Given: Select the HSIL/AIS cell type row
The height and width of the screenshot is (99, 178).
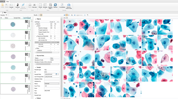Looking at the screenshot, I should (47, 44).
